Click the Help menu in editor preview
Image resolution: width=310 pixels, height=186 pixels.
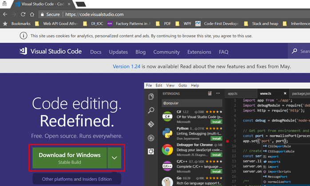click(x=195, y=85)
